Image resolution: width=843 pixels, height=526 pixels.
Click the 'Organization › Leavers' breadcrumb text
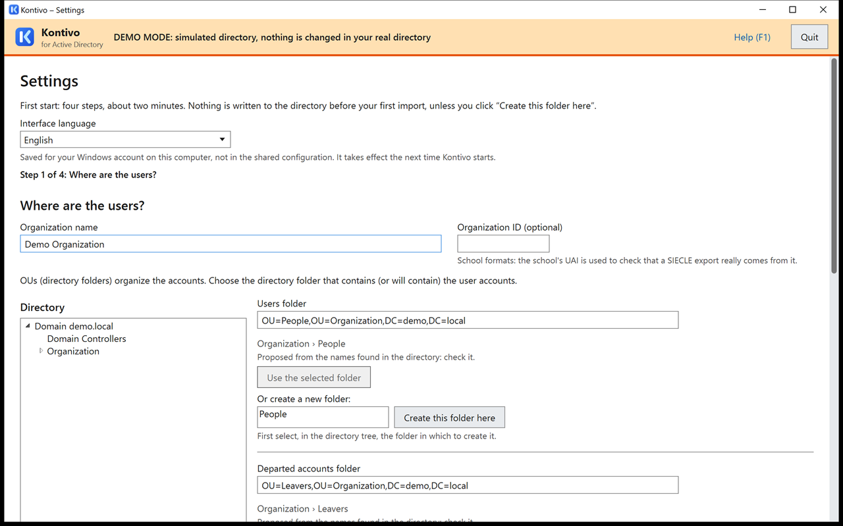tap(303, 509)
